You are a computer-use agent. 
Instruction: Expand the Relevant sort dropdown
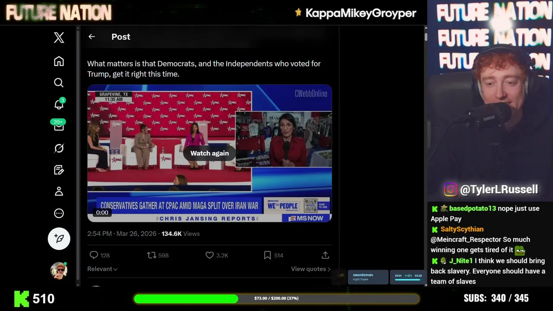(102, 269)
